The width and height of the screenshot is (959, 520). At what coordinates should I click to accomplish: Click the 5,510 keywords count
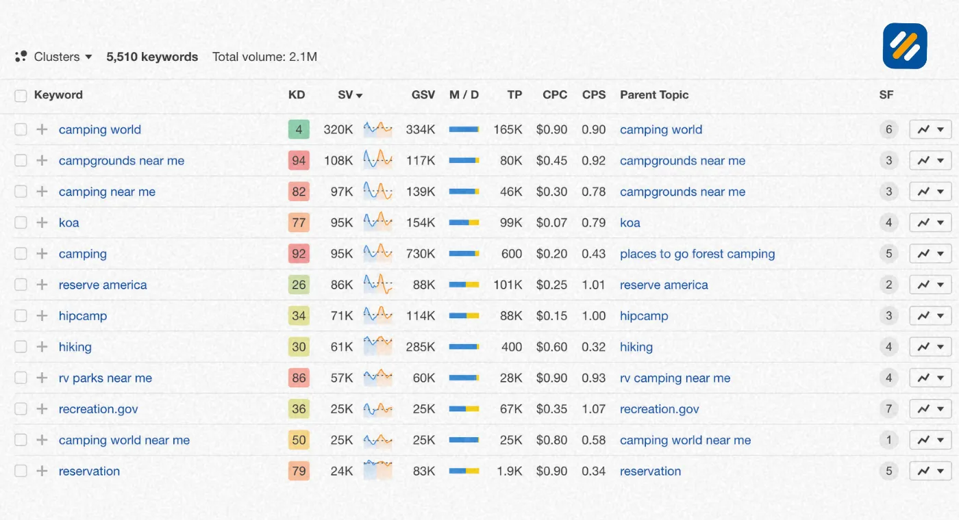(152, 57)
